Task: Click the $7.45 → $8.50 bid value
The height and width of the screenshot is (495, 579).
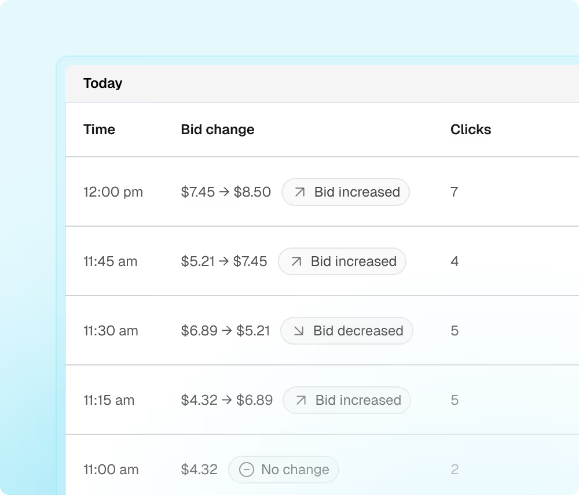Action: pyautogui.click(x=226, y=192)
